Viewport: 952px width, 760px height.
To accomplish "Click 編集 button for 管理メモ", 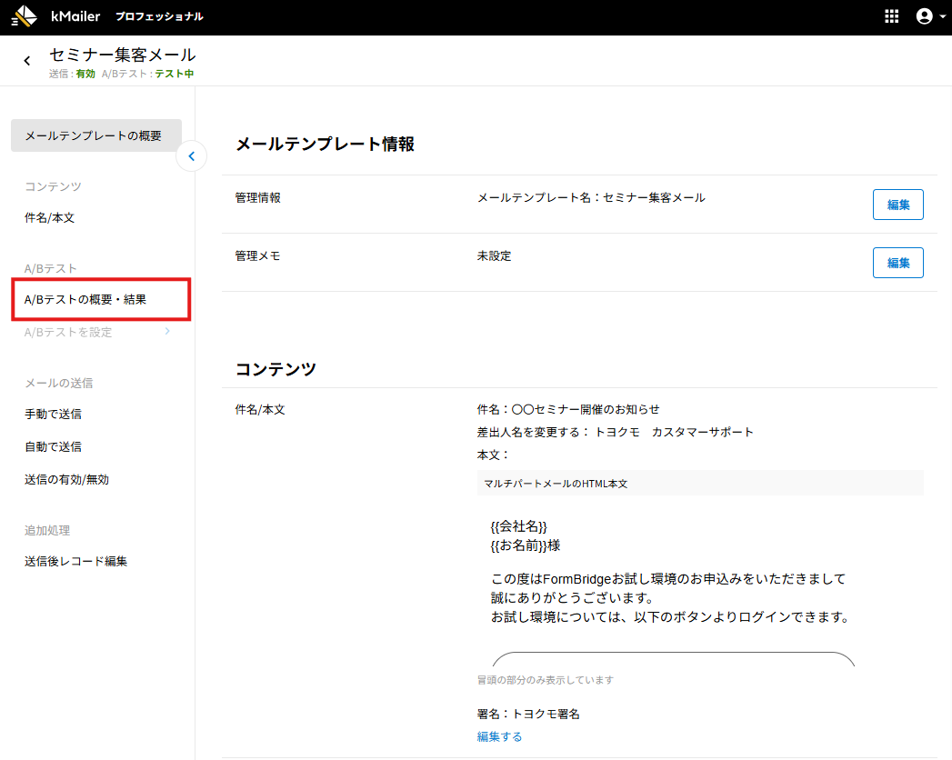I will coord(897,263).
